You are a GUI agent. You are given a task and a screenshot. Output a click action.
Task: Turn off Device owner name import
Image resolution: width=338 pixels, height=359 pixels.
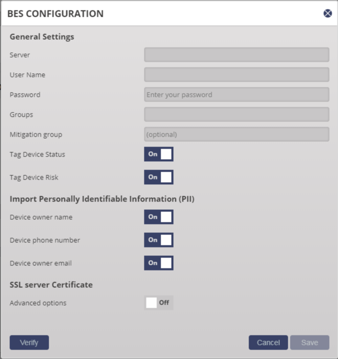pyautogui.click(x=159, y=217)
